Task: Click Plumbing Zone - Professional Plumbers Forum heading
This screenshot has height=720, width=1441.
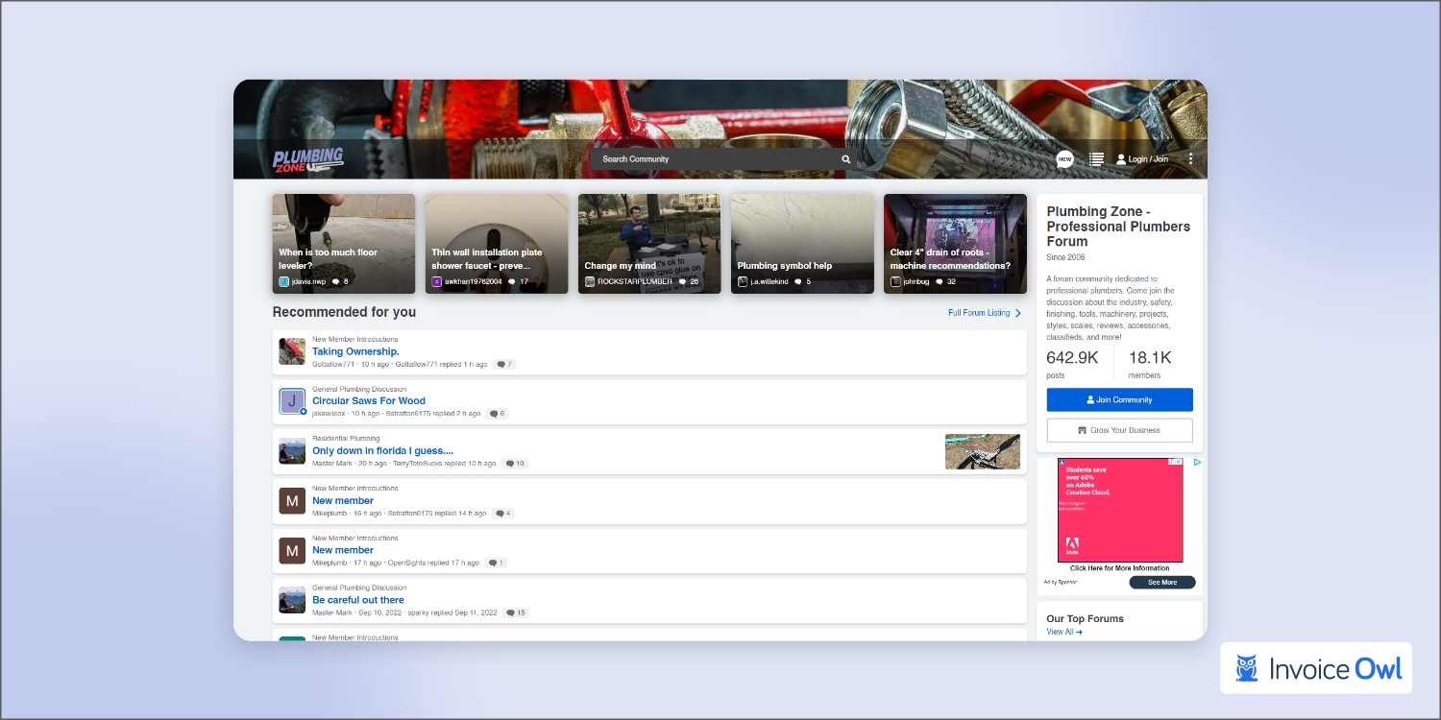Action: tap(1118, 227)
